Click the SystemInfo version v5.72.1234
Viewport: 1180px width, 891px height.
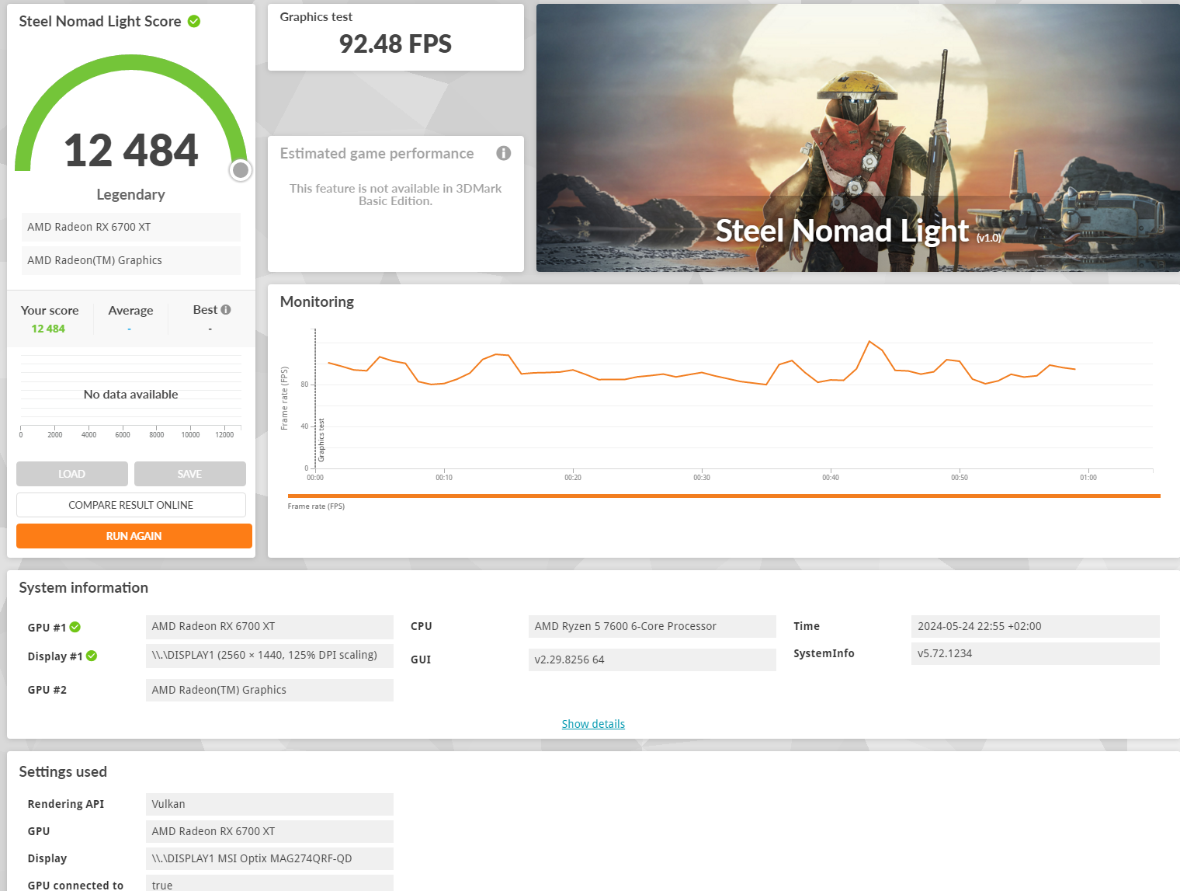point(1036,653)
